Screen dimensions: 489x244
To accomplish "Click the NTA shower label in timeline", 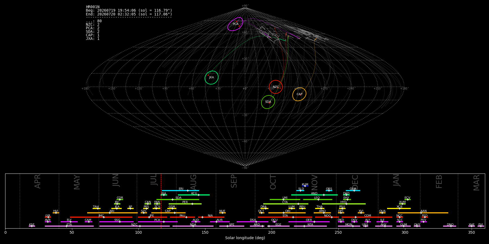I will point(310,225).
